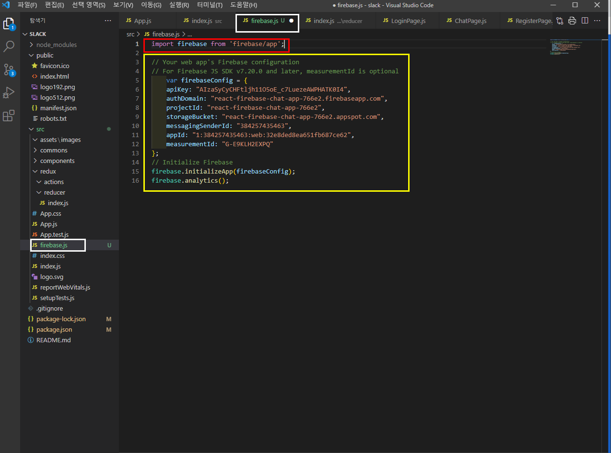Click the breadcrumb ellipsis after firebase.js

click(x=189, y=35)
